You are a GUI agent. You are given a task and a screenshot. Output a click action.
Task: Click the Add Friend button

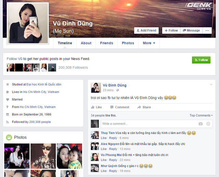click(x=146, y=30)
